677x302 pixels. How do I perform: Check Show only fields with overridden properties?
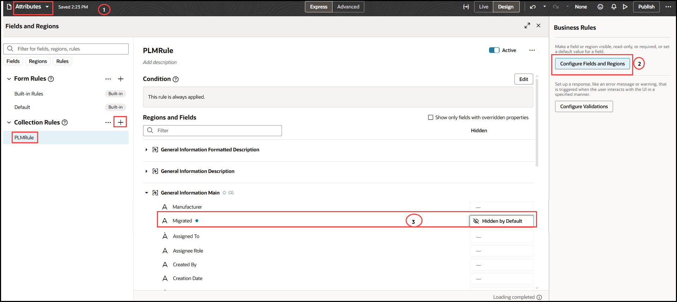430,117
